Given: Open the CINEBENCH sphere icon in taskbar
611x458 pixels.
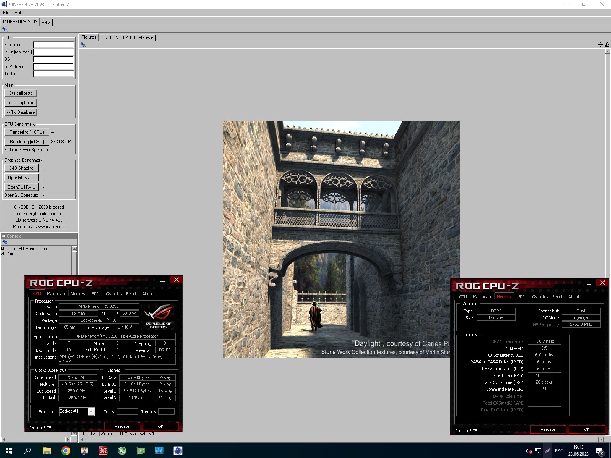Looking at the screenshot, I should point(178,451).
